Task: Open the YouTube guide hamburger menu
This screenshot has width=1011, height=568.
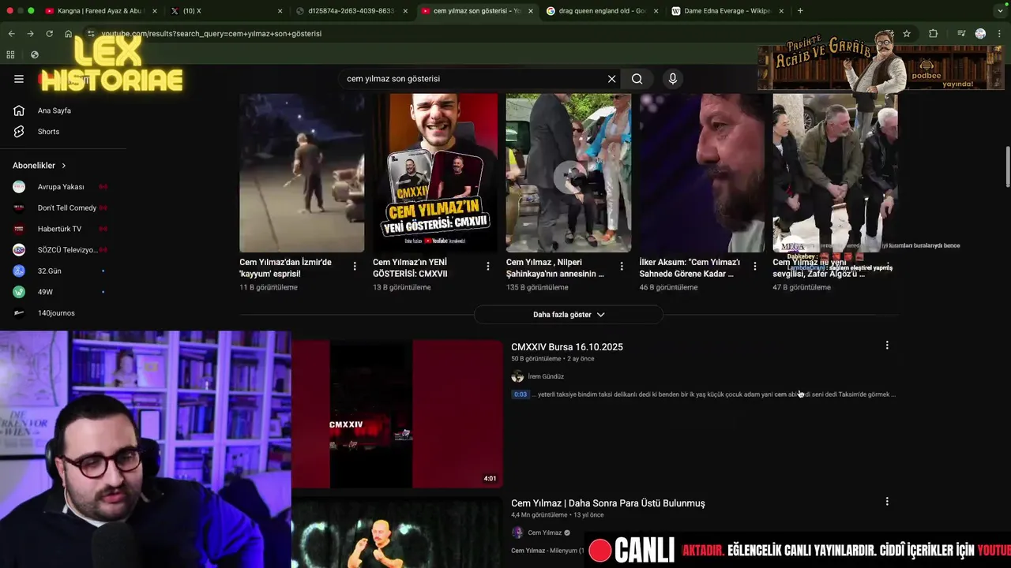Action: pos(19,79)
